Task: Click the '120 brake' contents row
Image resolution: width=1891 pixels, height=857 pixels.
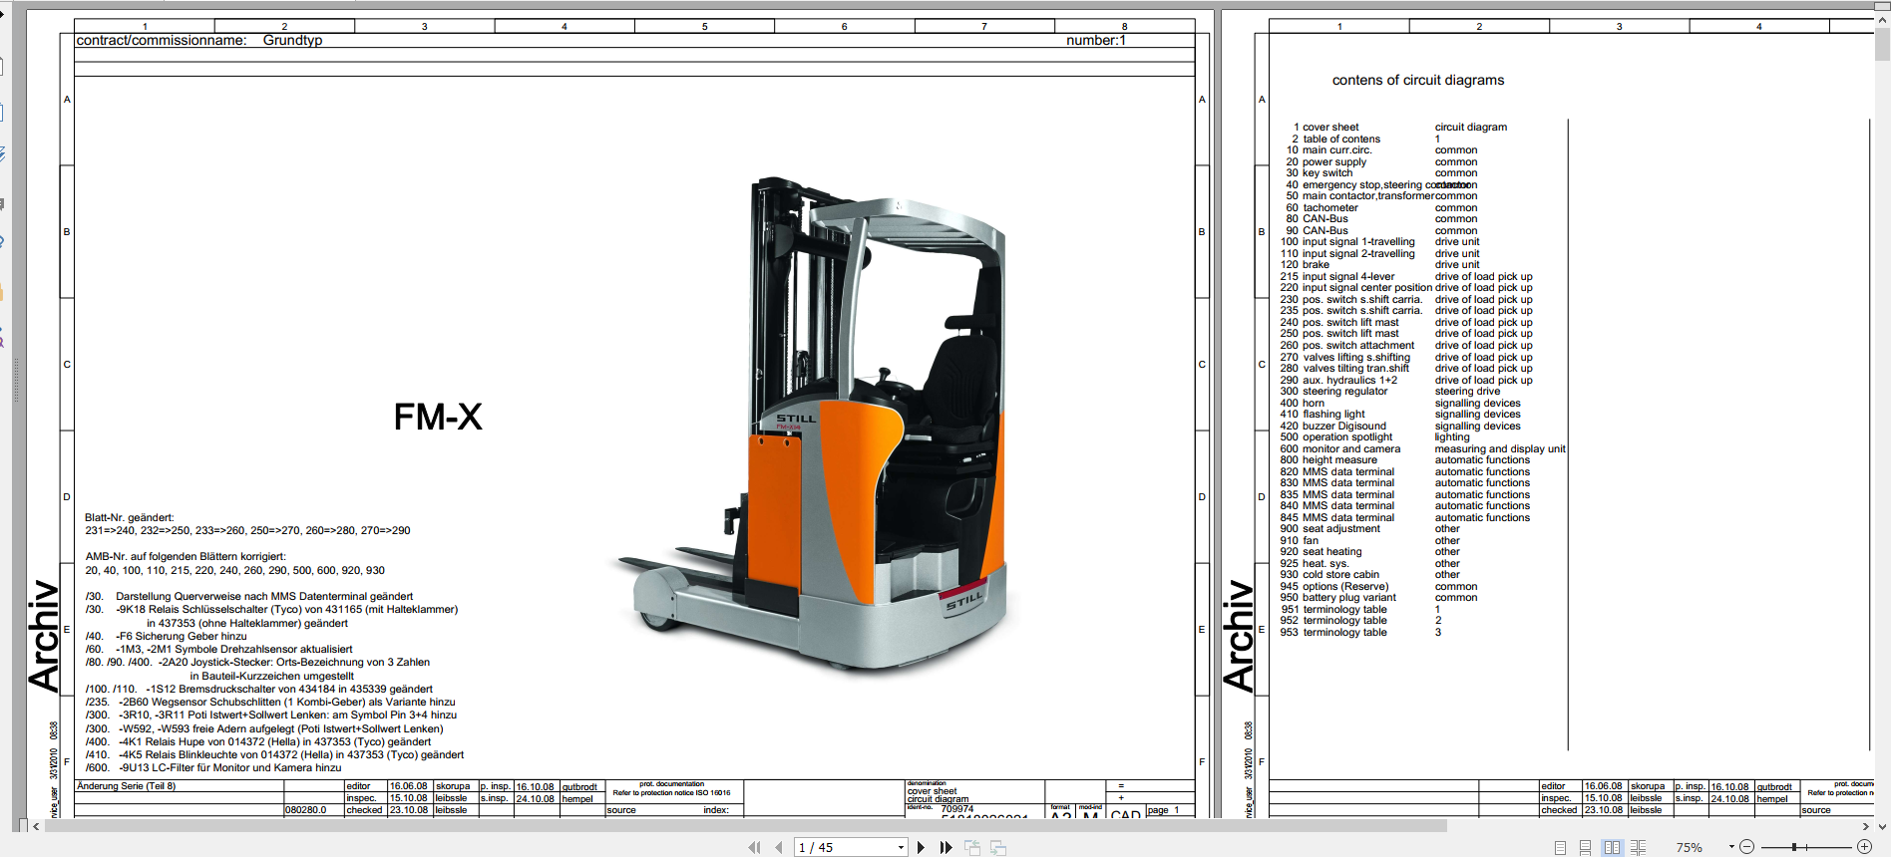Action: 1380,265
